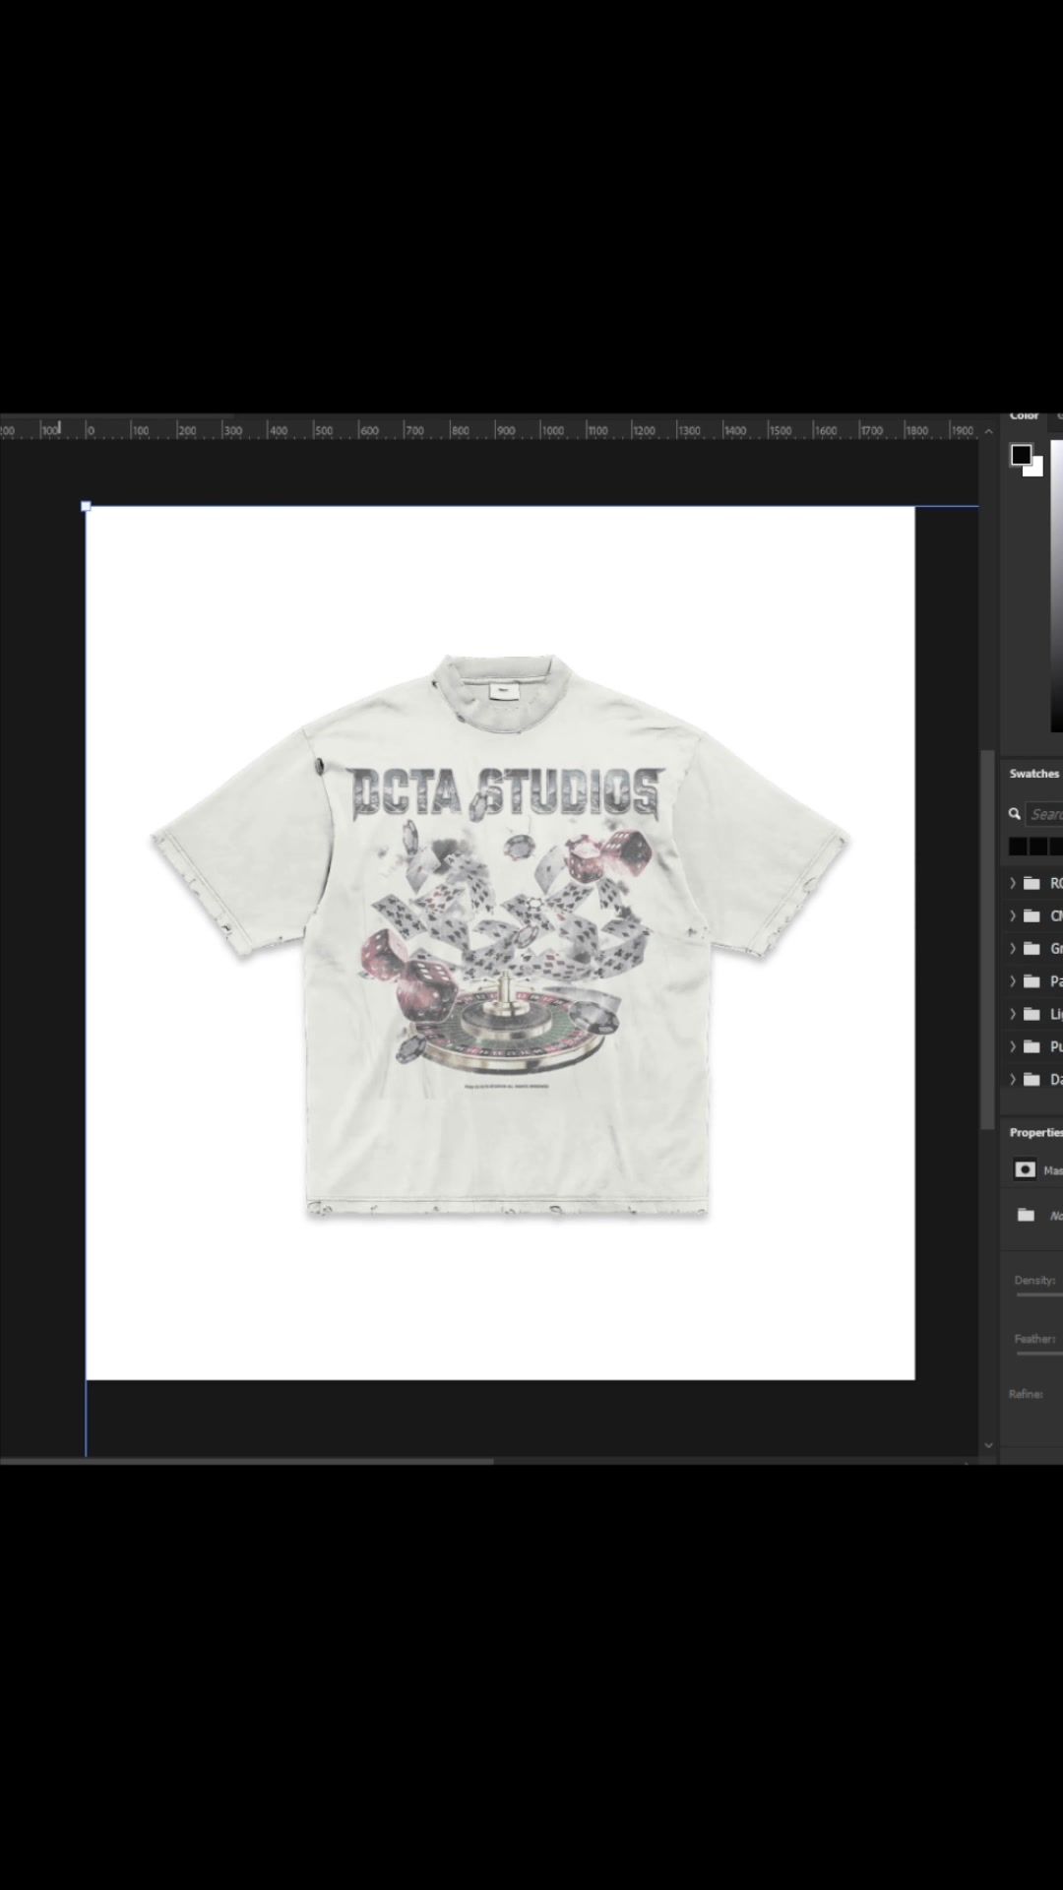This screenshot has height=1890, width=1063.
Task: Click the CMYK group folder icon
Action: (x=1032, y=915)
